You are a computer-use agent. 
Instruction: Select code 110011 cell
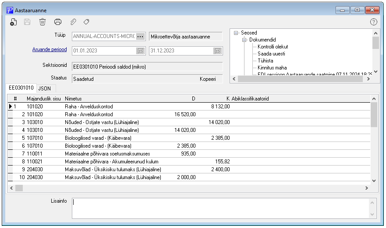point(35,154)
